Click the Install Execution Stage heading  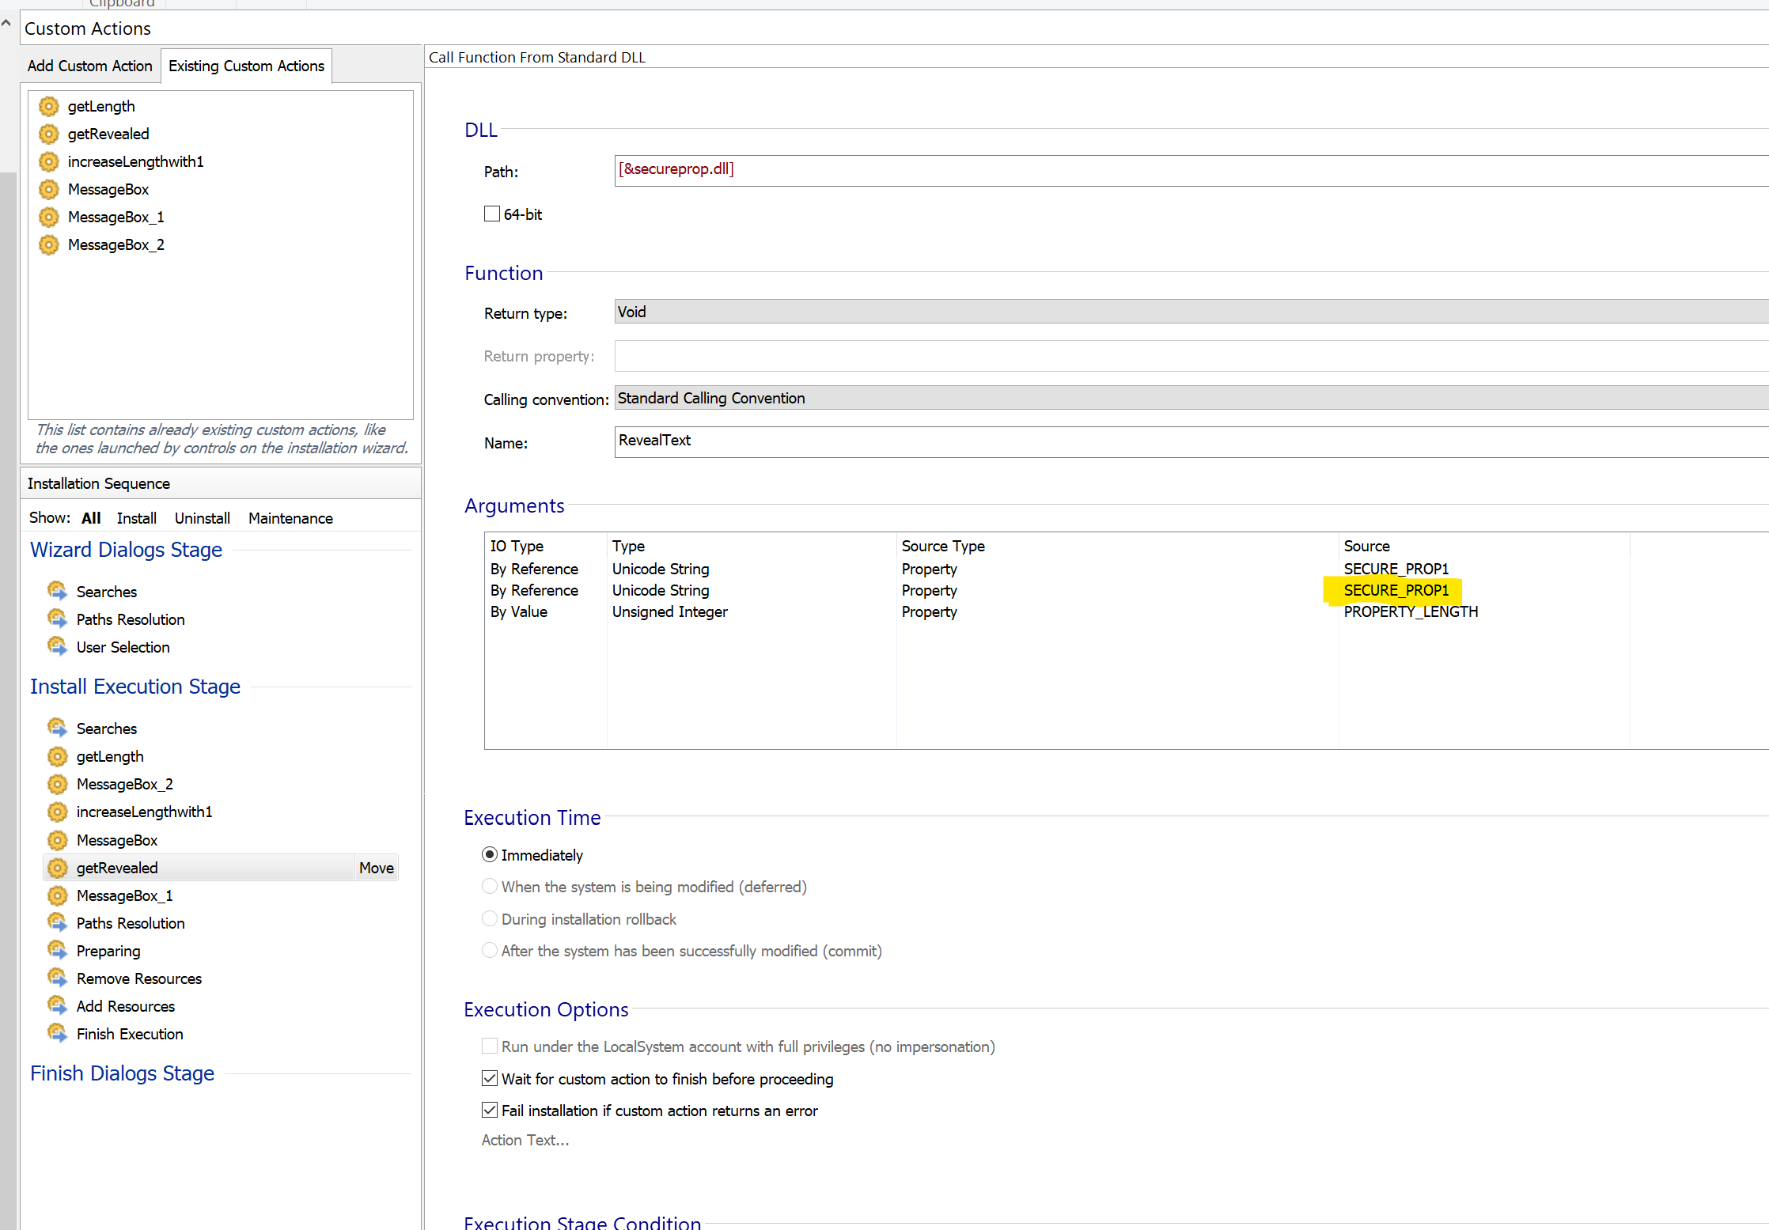point(135,686)
